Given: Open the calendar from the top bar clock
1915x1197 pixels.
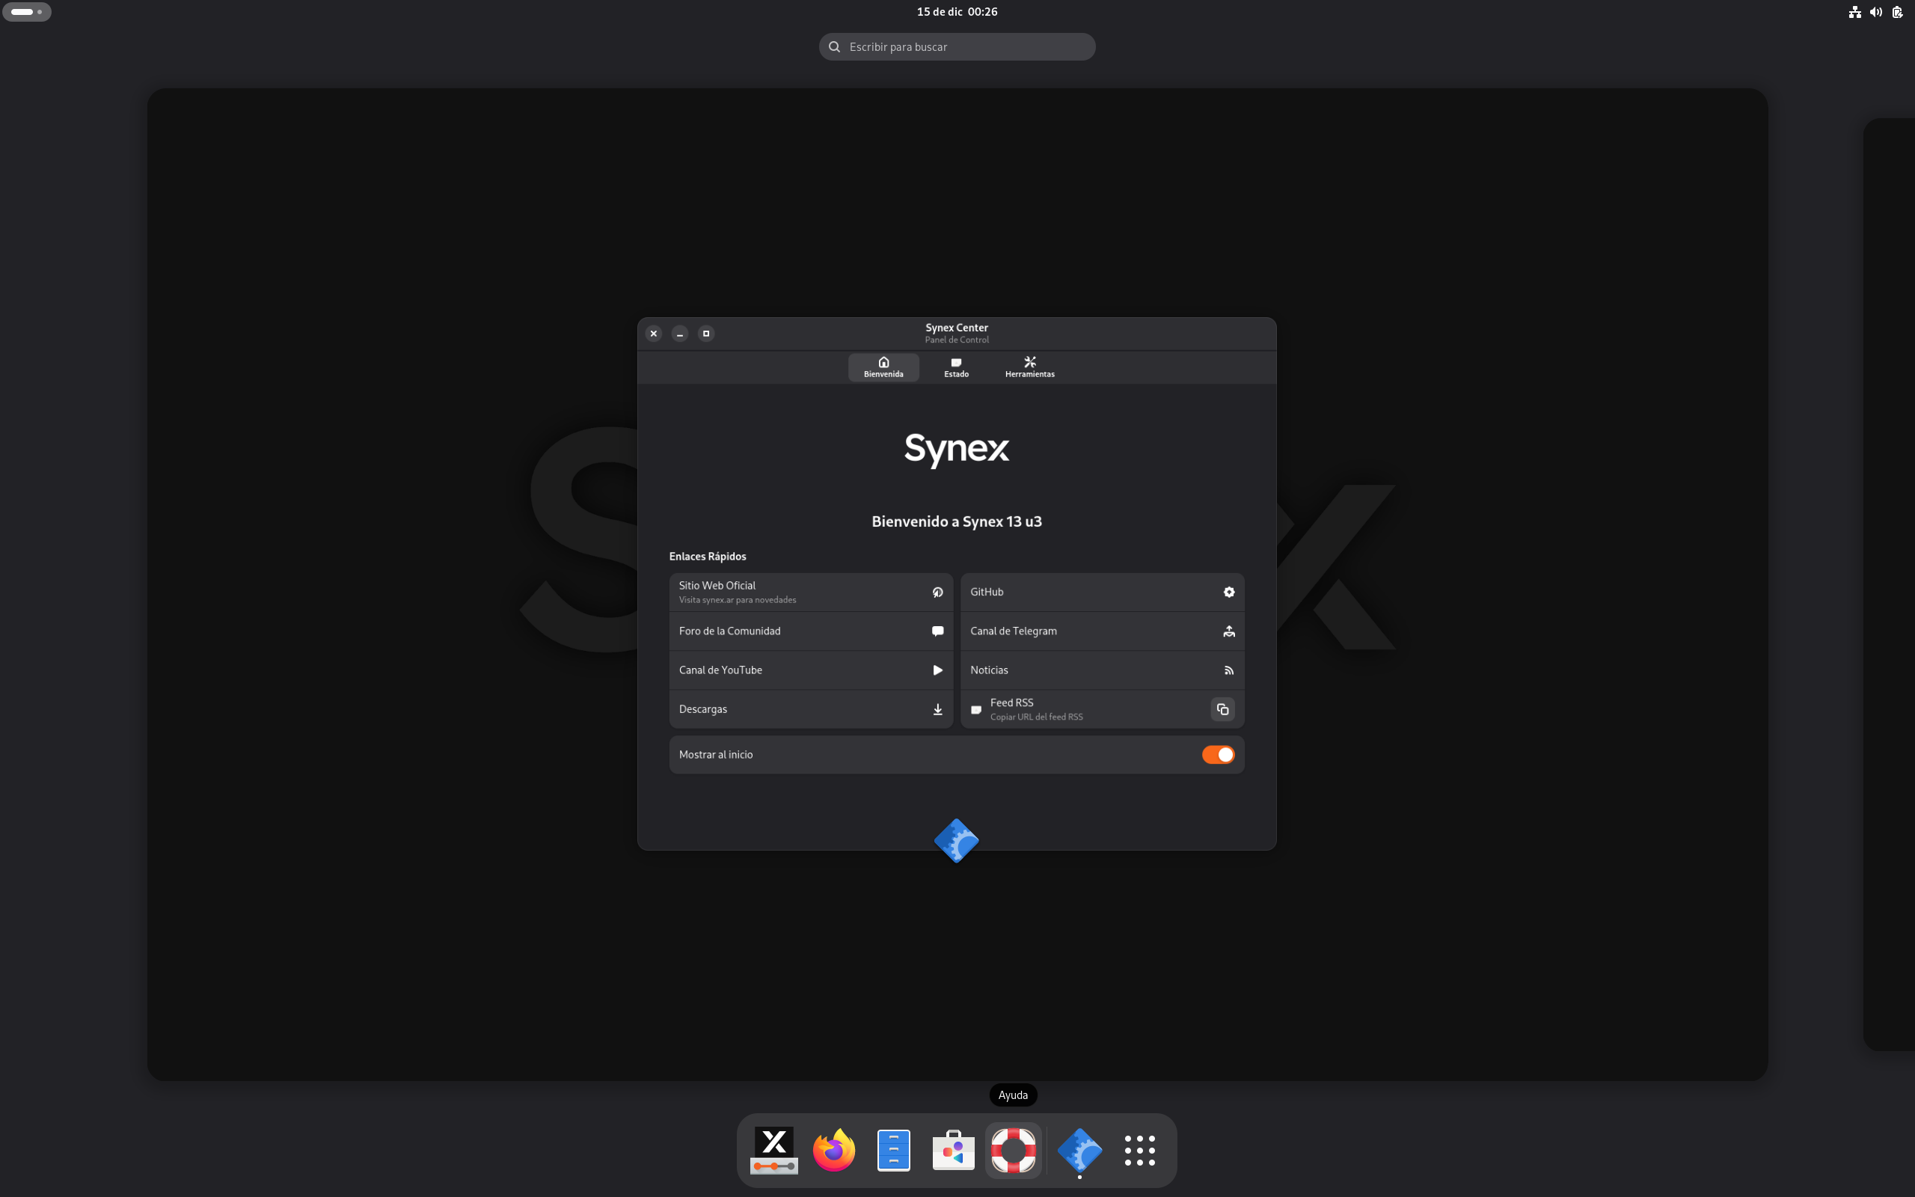Looking at the screenshot, I should pyautogui.click(x=957, y=12).
